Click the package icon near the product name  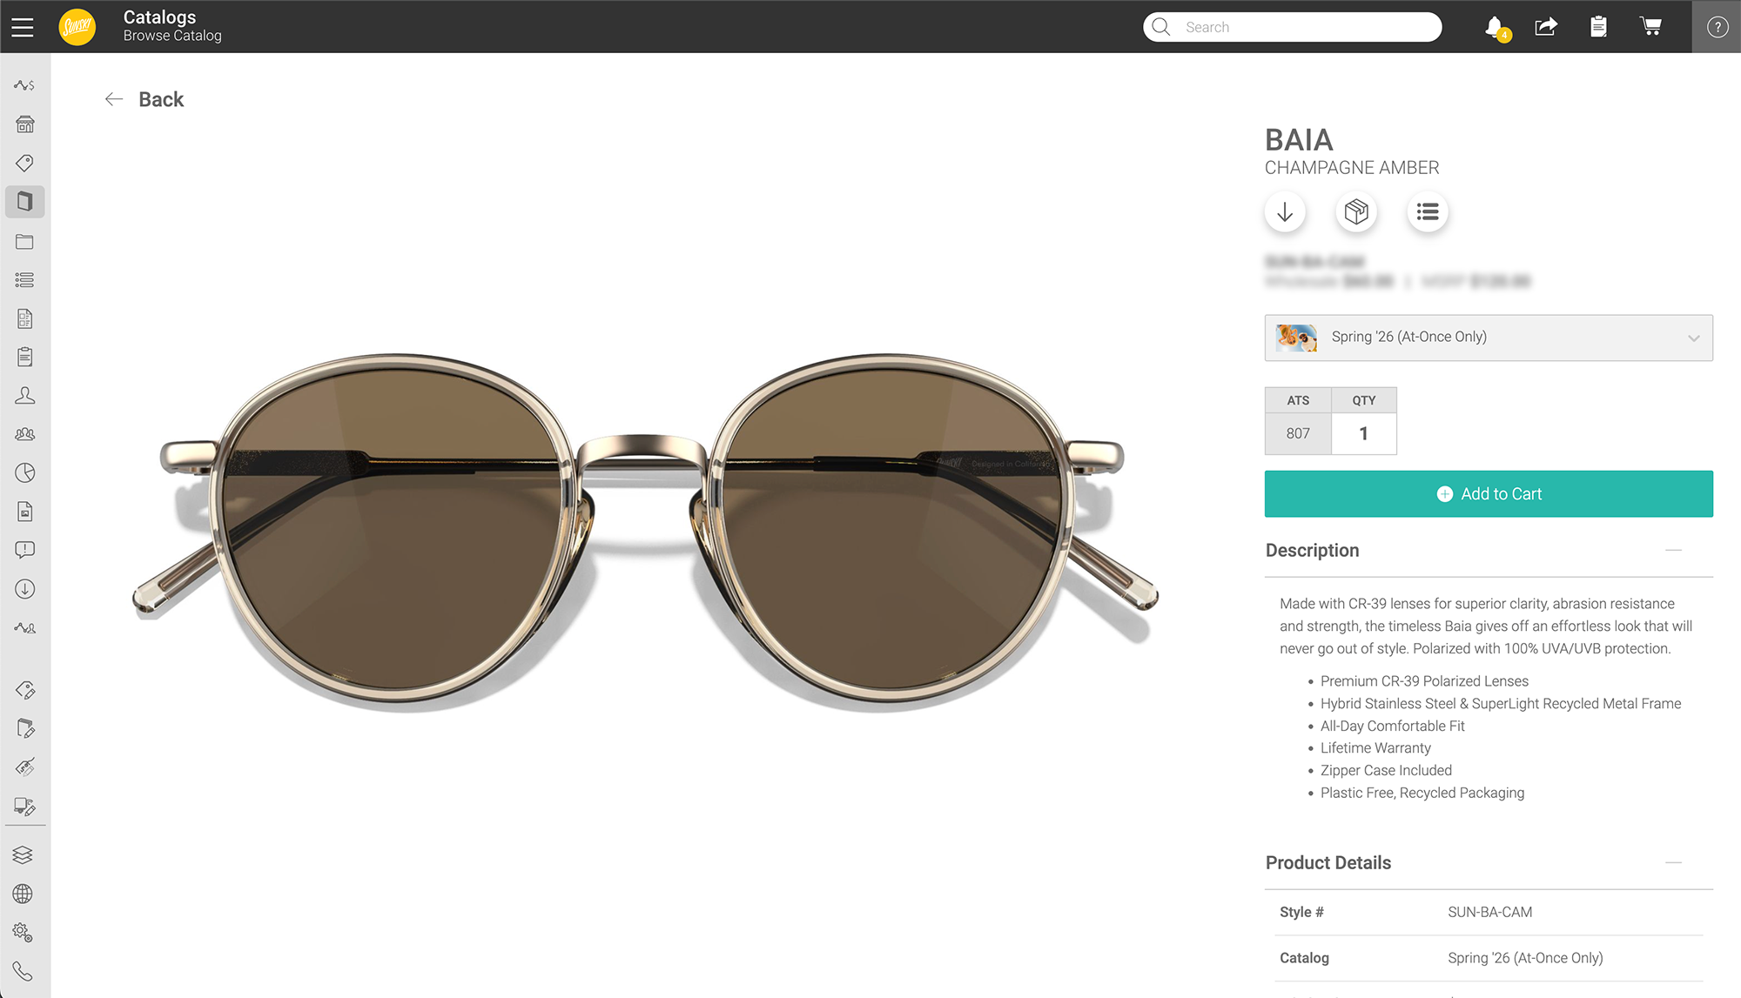point(1355,211)
